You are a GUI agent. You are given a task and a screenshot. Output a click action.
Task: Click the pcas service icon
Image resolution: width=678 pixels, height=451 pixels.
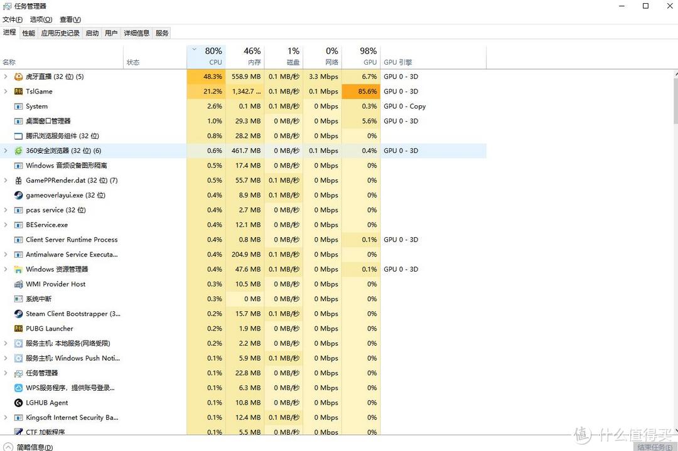tap(18, 210)
